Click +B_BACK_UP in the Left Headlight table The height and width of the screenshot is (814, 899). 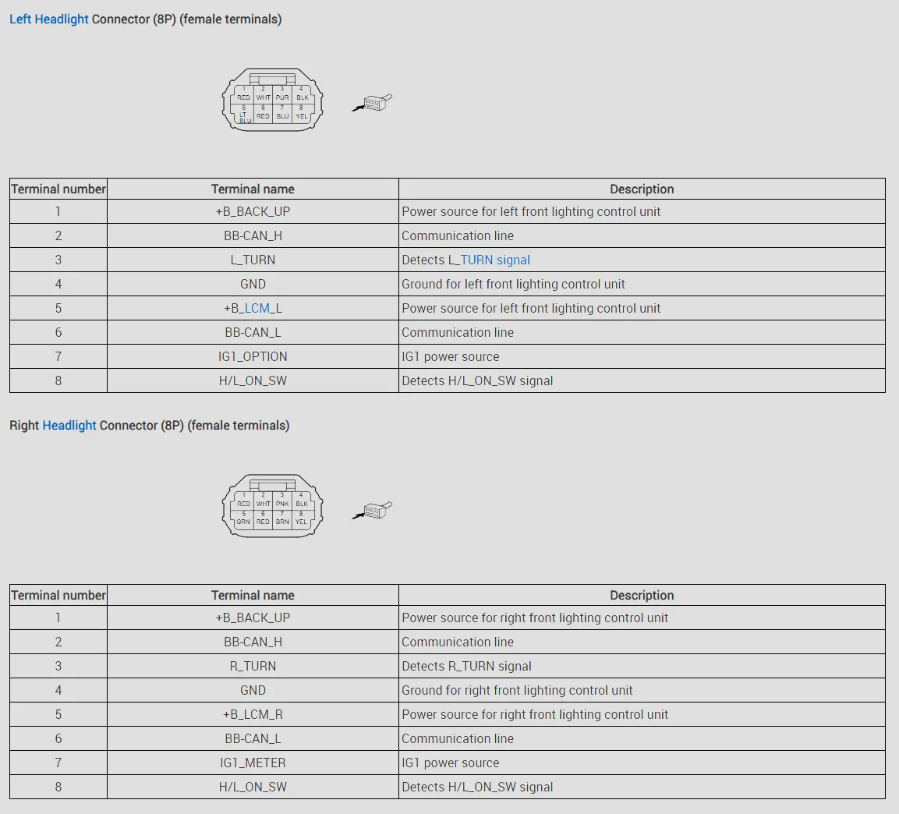tap(253, 211)
